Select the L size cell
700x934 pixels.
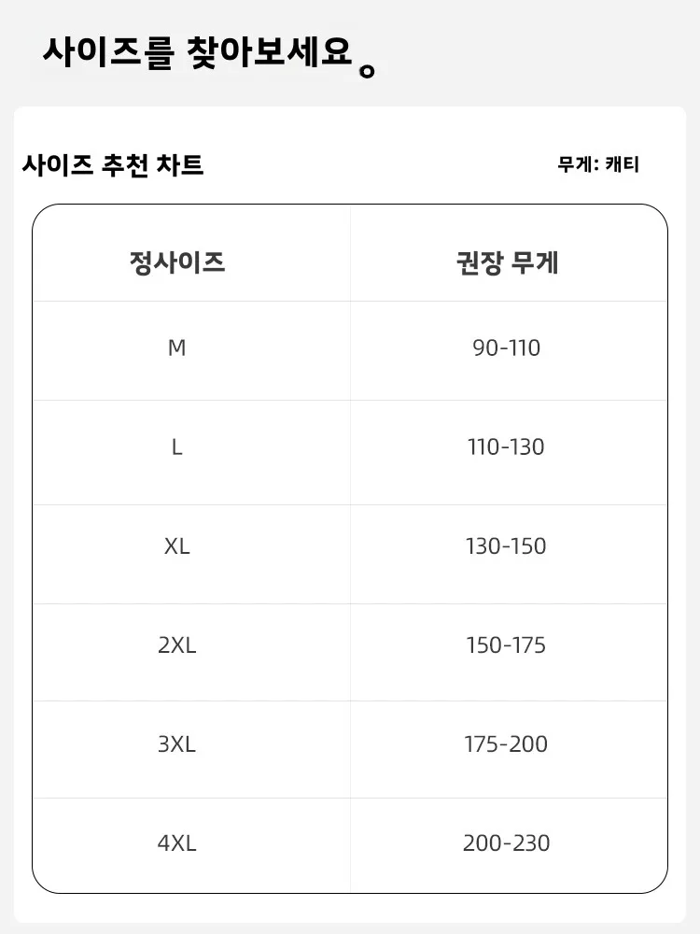177,447
